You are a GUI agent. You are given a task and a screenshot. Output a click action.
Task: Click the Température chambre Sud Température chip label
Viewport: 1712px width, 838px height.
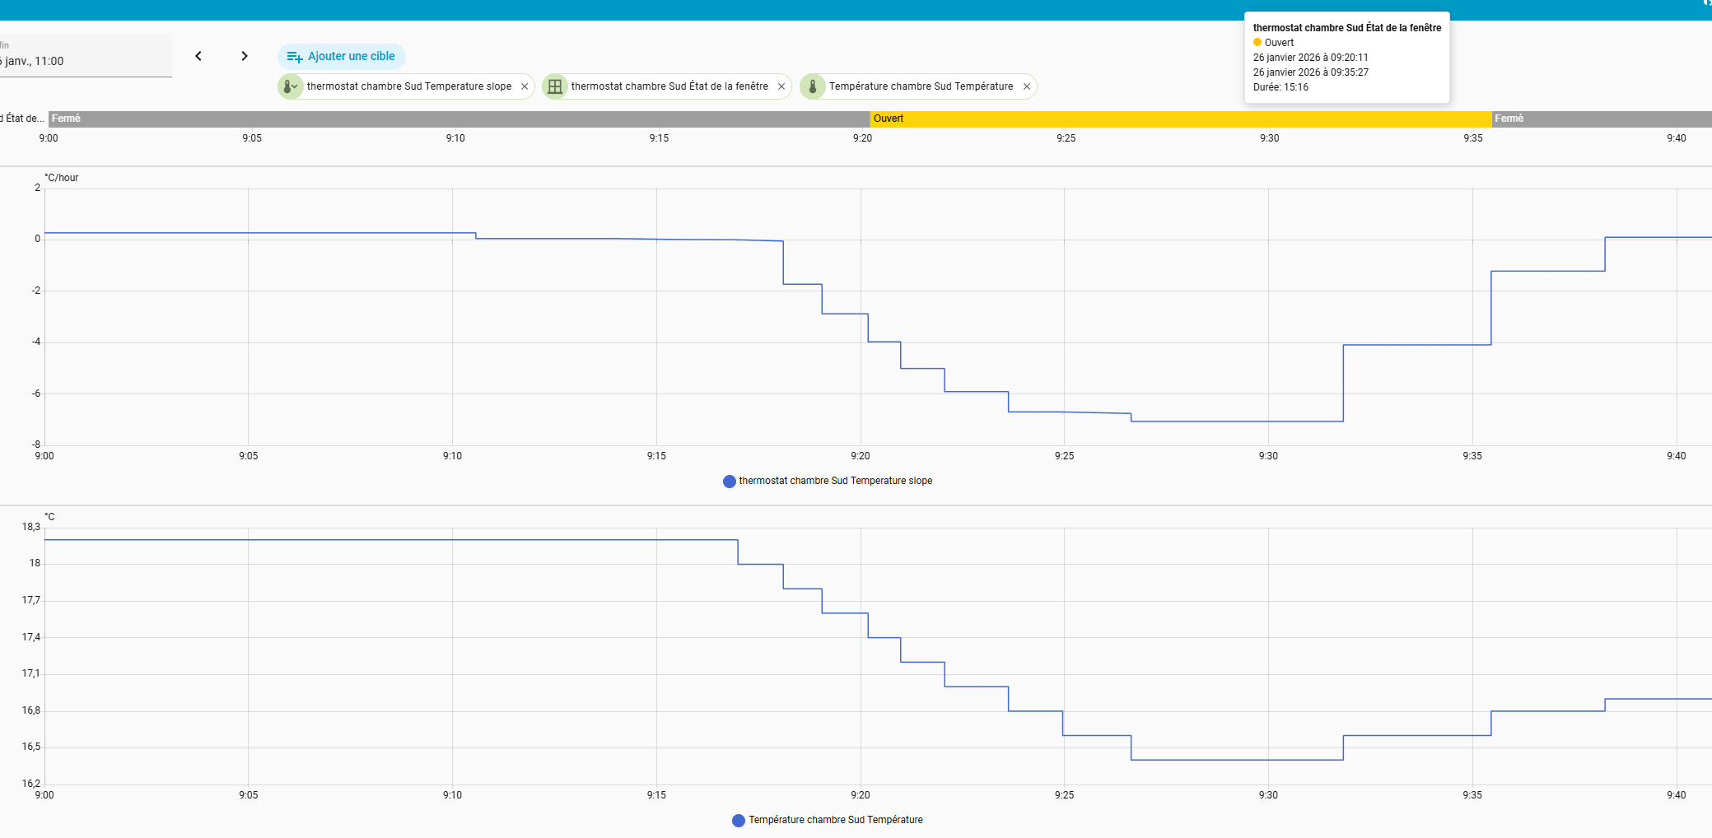921,86
